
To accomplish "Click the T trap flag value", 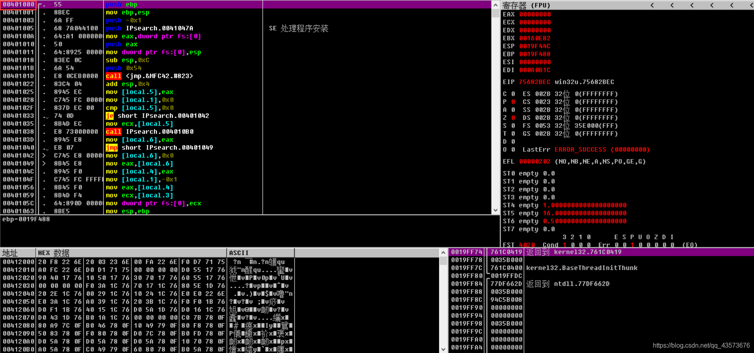I will pyautogui.click(x=513, y=134).
